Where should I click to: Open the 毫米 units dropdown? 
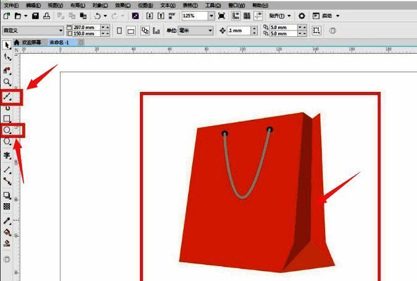[210, 30]
